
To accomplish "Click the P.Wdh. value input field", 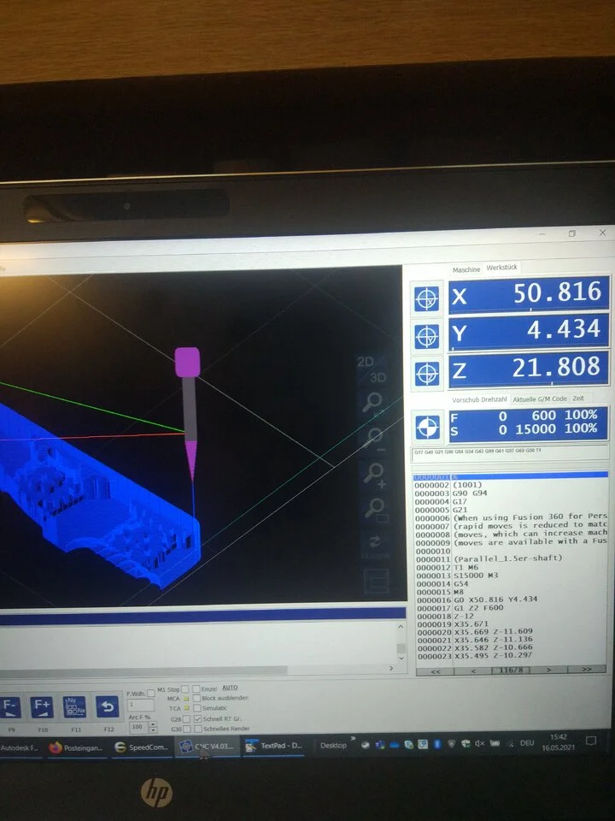I will 140,705.
